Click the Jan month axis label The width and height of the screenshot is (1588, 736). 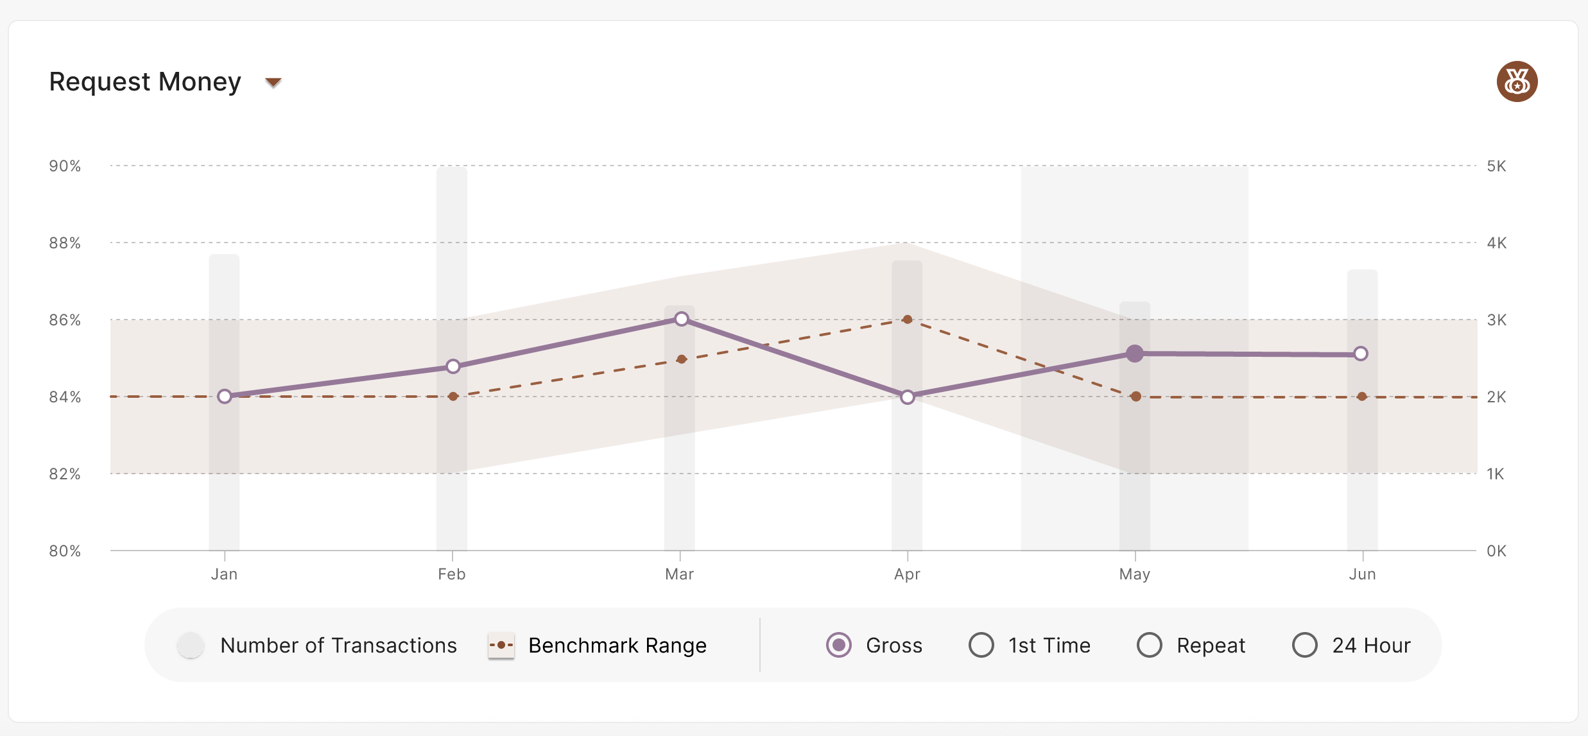(x=224, y=574)
